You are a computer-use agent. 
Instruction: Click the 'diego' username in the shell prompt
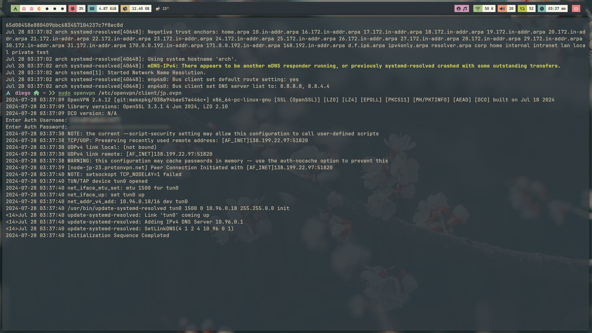pyautogui.click(x=23, y=93)
